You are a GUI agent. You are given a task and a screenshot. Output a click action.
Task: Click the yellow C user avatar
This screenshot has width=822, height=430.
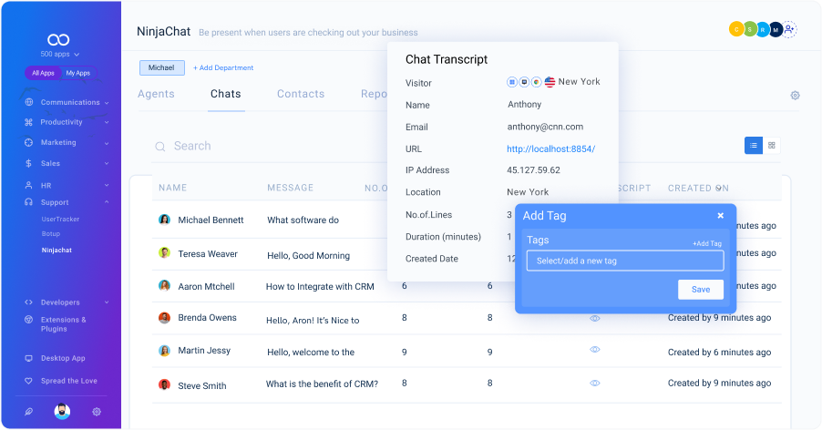click(735, 30)
